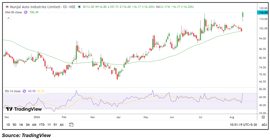
Task: Click the close price C116.00
Action: point(125,7)
